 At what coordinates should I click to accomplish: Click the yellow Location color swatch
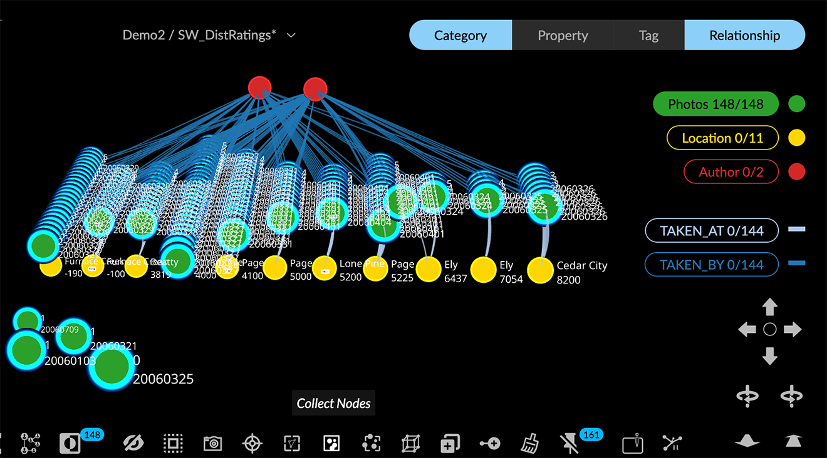797,138
